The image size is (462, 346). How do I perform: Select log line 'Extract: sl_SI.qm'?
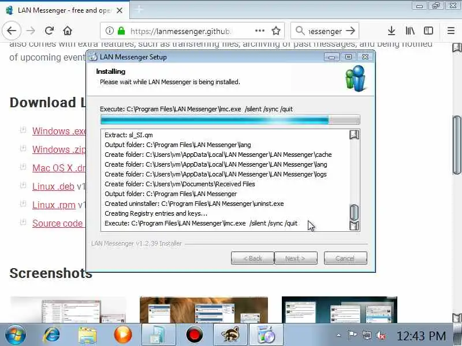tap(128, 135)
